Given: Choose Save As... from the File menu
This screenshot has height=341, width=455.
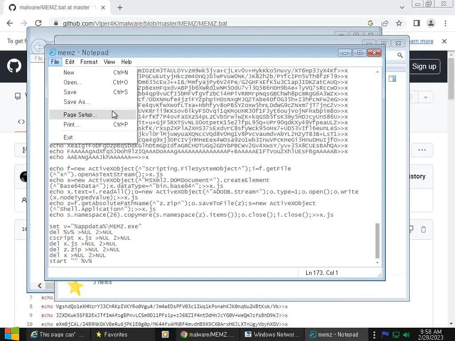Looking at the screenshot, I should (92, 102).
